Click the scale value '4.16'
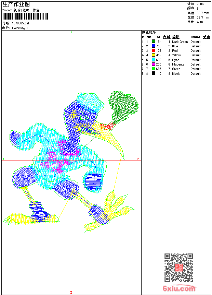The width and height of the screenshot is (212, 295). (200, 22)
